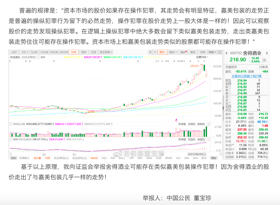Go to next stock with right arrow

pos(267,53)
